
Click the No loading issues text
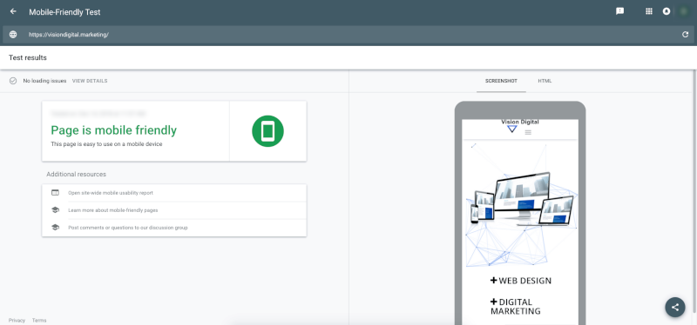44,81
